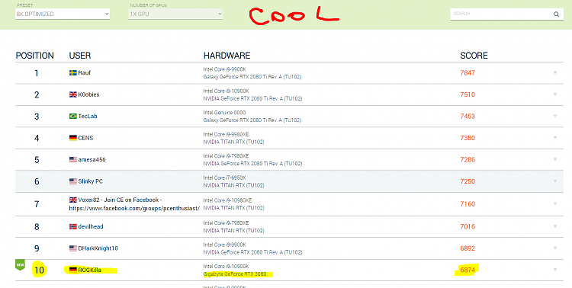This screenshot has height=288, width=572.
Task: Click the German flag next to ROGKilla
Action: [73, 270]
